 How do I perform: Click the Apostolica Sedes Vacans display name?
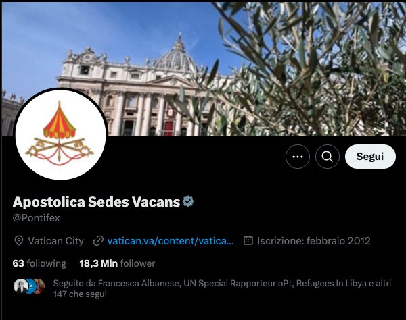pos(96,202)
